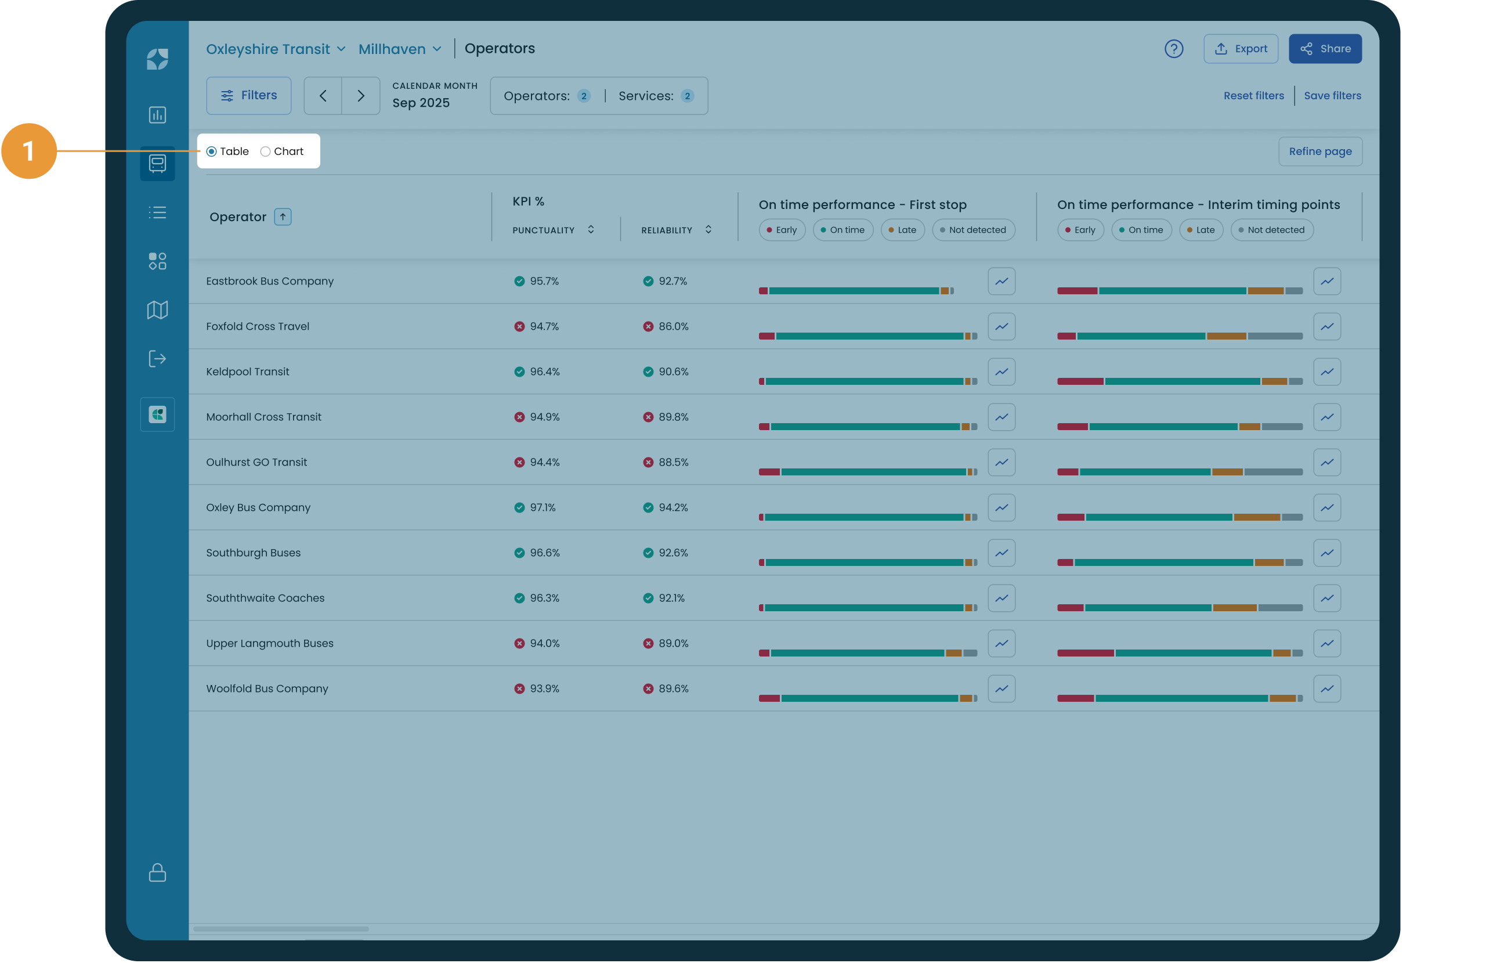The image size is (1504, 963).
Task: Open the help question mark icon
Action: click(x=1173, y=49)
